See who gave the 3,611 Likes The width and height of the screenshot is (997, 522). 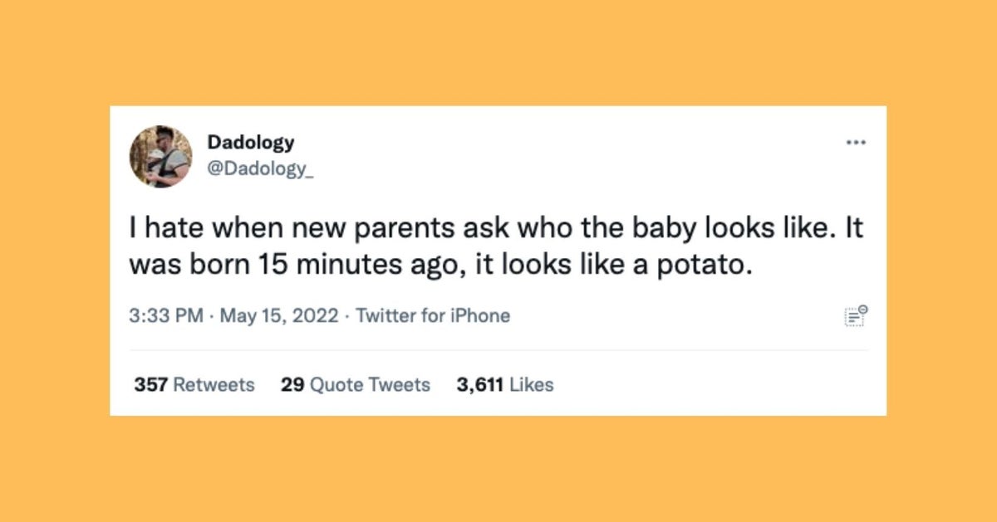pos(505,384)
